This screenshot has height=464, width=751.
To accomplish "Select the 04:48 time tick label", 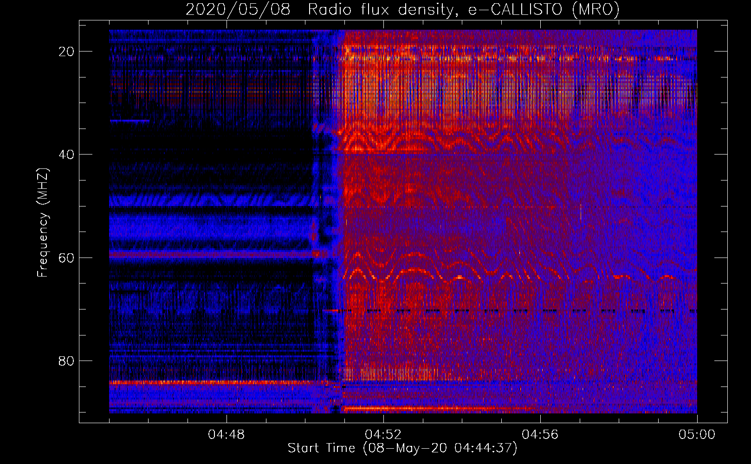I will click(x=227, y=435).
